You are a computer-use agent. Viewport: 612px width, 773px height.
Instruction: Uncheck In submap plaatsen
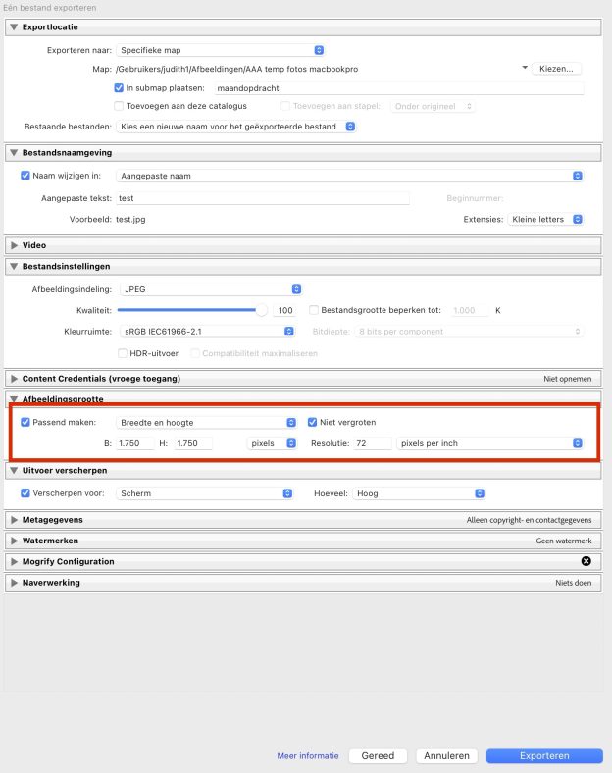119,87
